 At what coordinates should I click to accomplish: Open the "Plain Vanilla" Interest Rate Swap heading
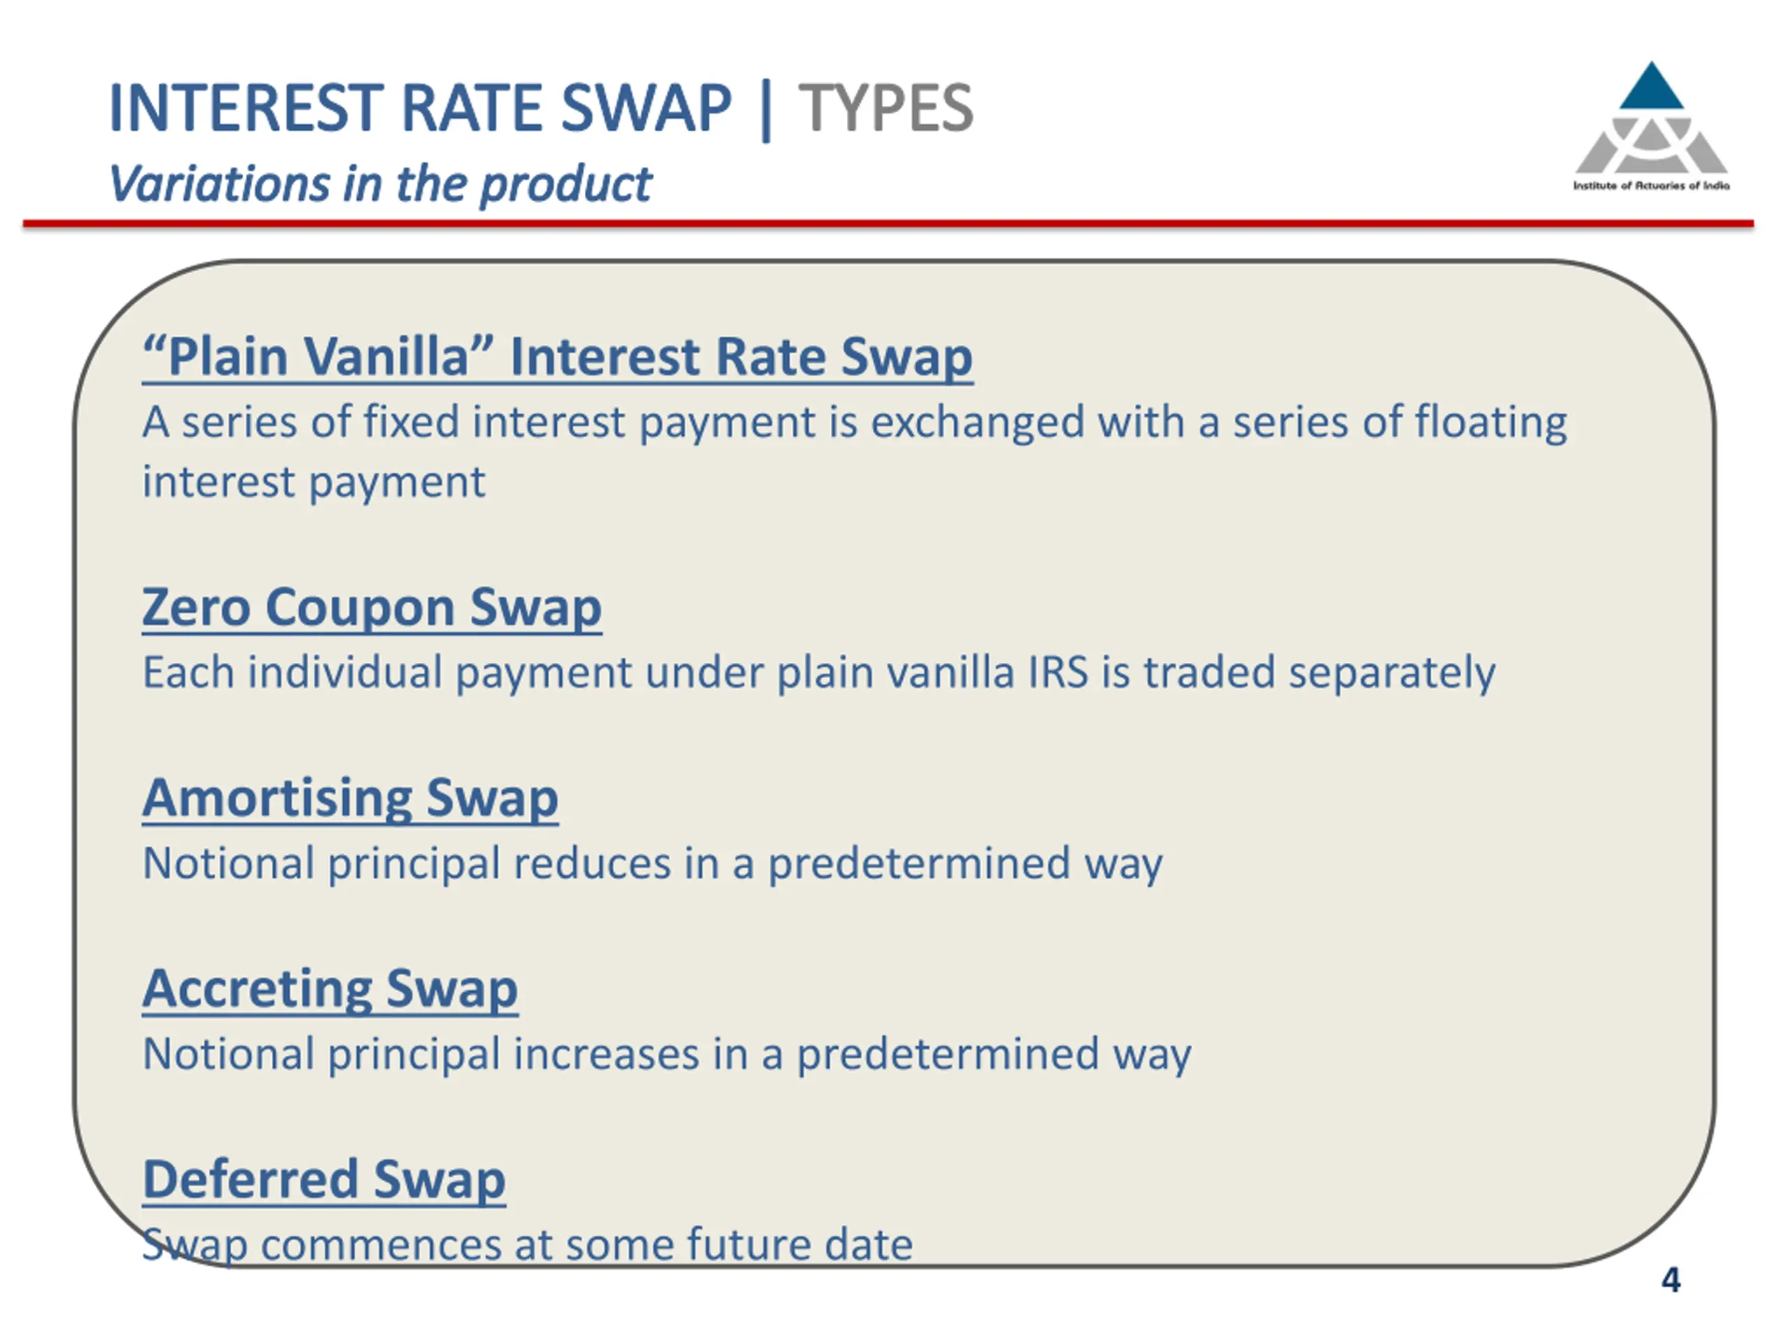point(557,356)
